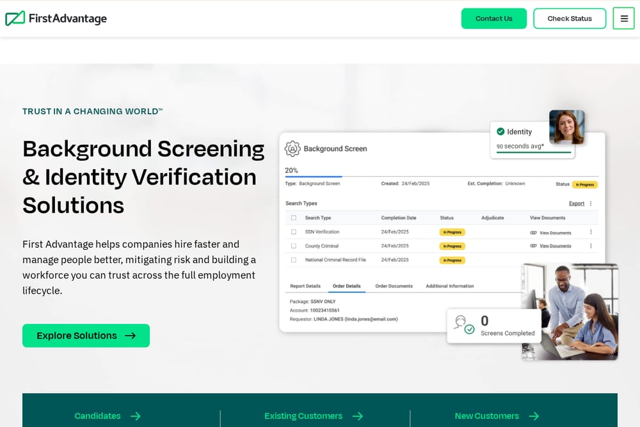The image size is (640, 427).
Task: Click the Explore Solutions button
Action: (86, 335)
